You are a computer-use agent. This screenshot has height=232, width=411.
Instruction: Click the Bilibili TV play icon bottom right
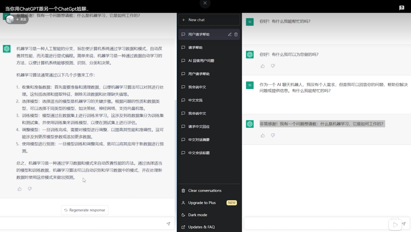tap(395, 224)
